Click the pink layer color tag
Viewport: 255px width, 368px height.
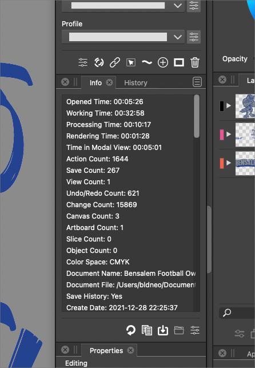click(x=222, y=134)
